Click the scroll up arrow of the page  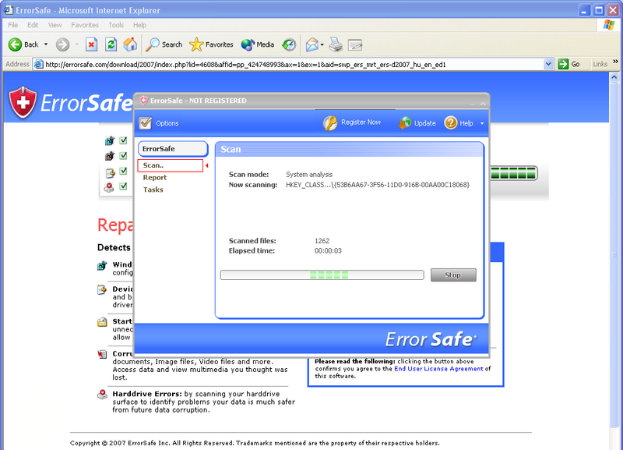tap(614, 76)
